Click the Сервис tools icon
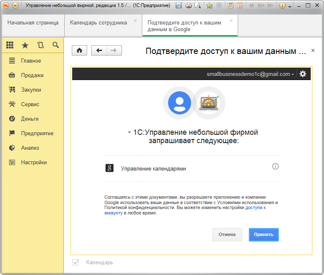This screenshot has width=324, height=275. [12, 104]
